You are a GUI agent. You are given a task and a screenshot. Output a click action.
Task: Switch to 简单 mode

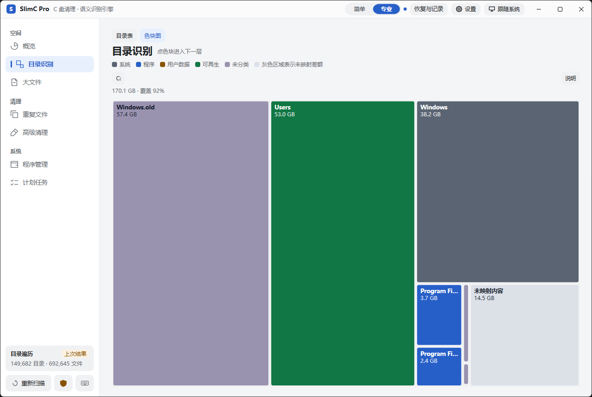point(359,9)
